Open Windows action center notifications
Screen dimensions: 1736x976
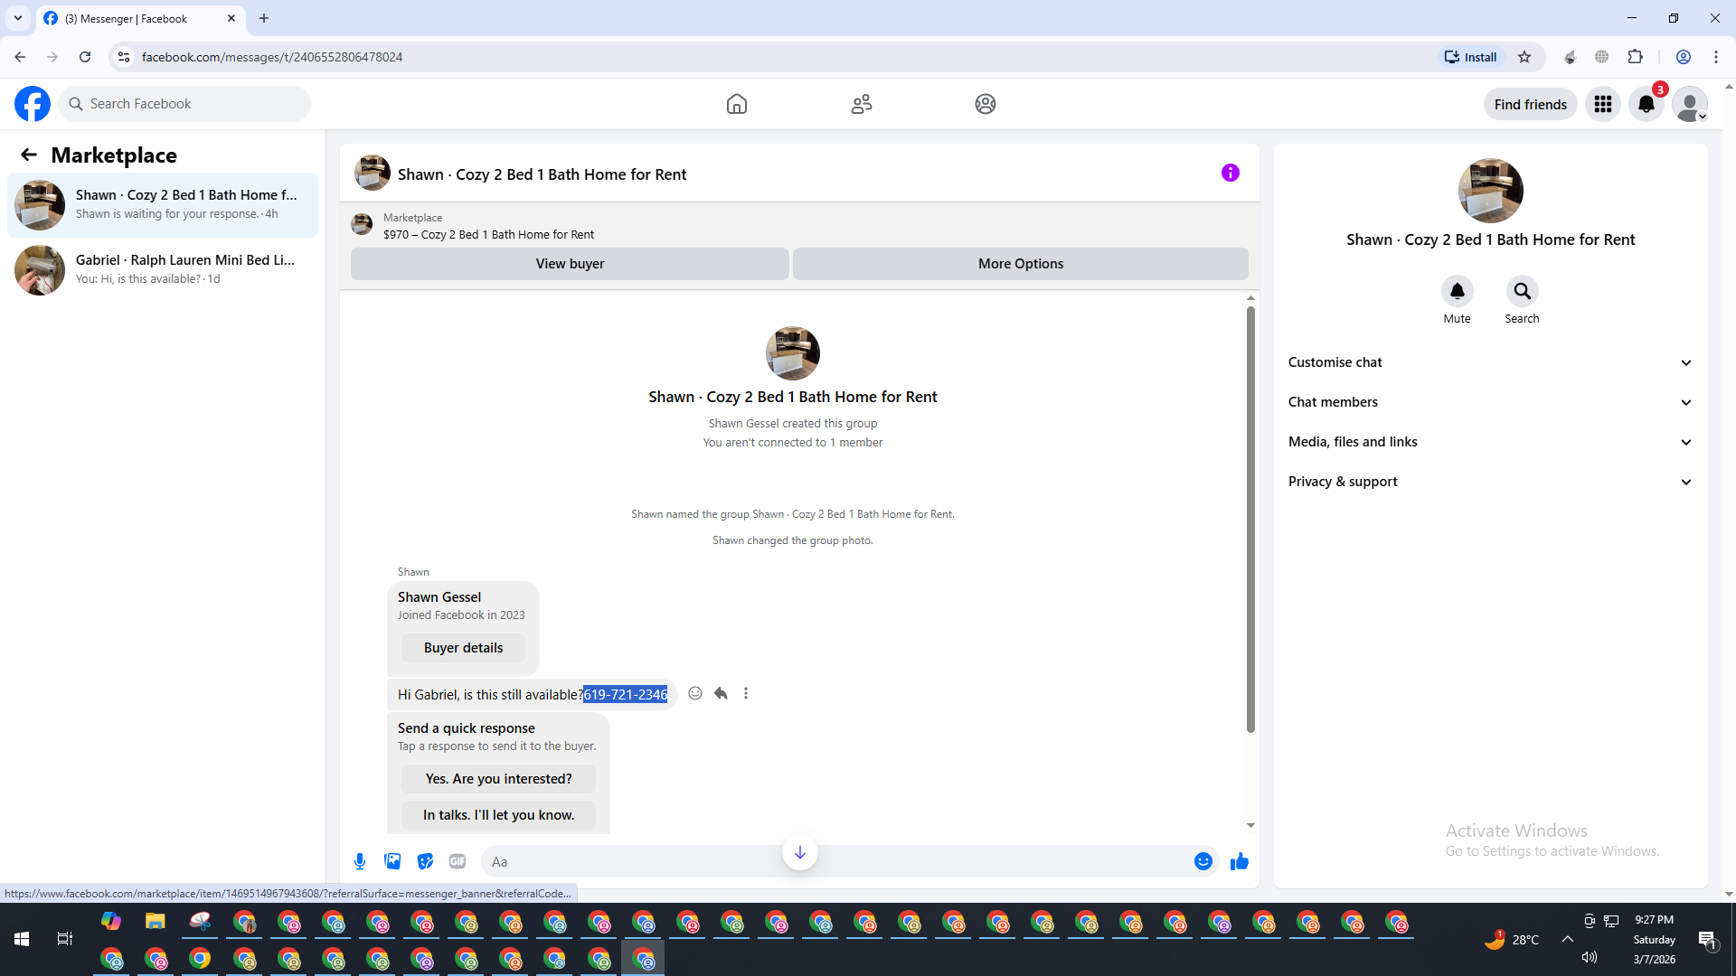[1707, 940]
